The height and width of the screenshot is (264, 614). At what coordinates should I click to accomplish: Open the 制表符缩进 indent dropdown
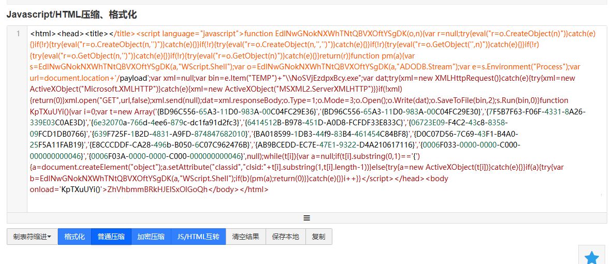tap(32, 237)
